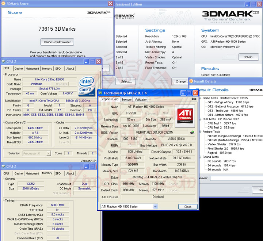Close the upper CPU-Z window
Viewport: 263px width, 241px height.
99,61
